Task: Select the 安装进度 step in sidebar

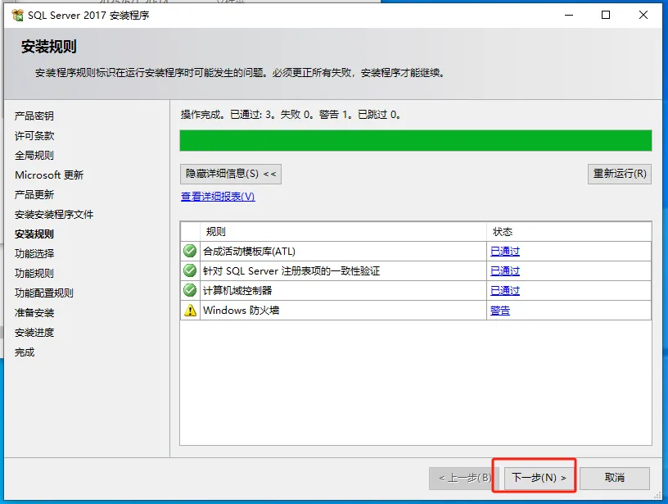Action: tap(34, 333)
